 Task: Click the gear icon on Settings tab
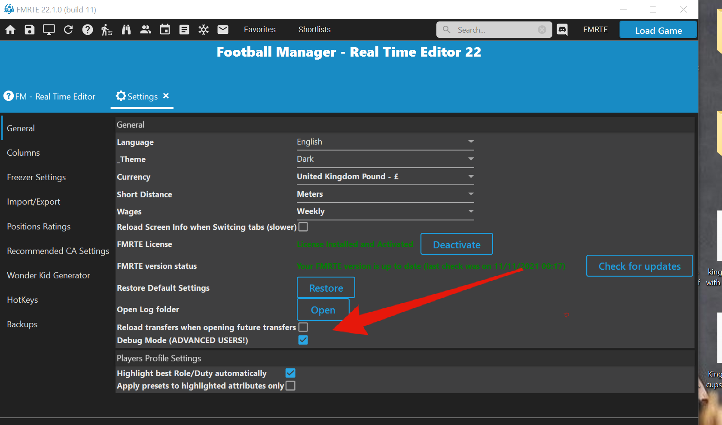121,96
